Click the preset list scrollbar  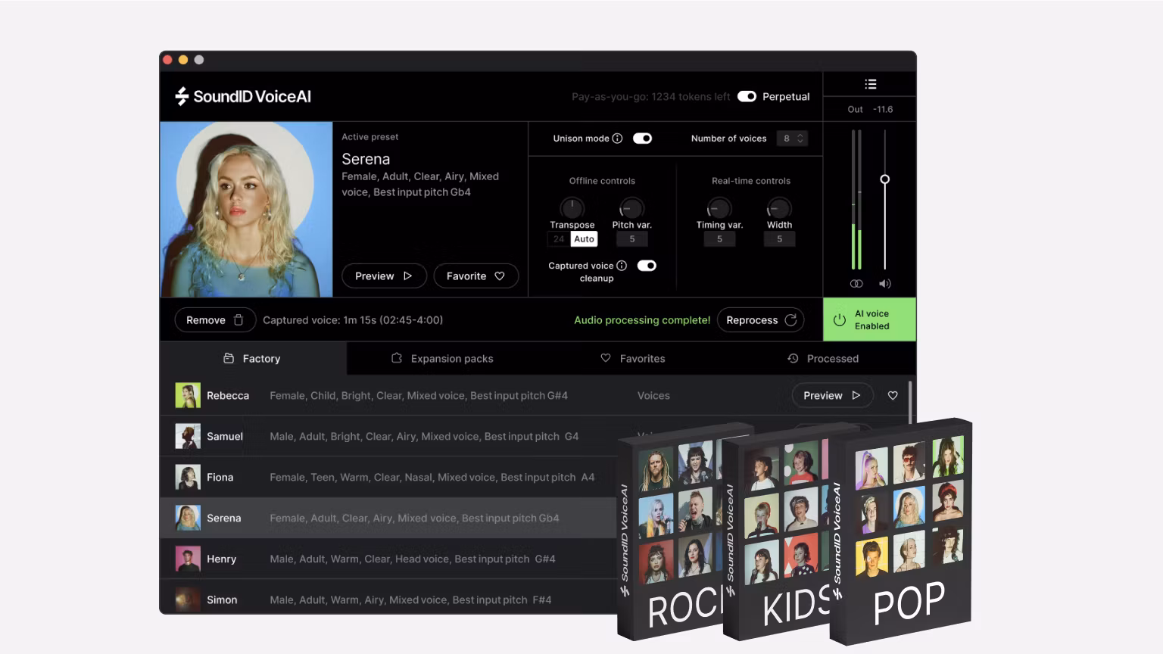(909, 401)
